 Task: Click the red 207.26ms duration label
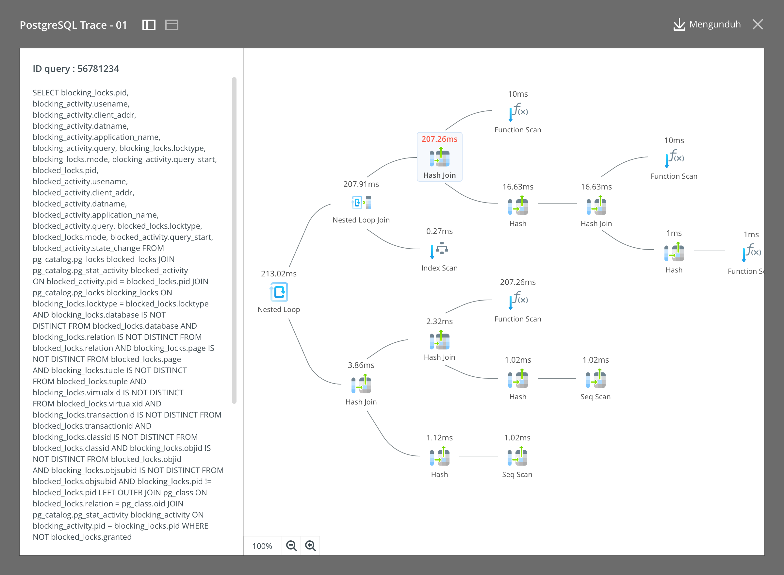point(439,139)
